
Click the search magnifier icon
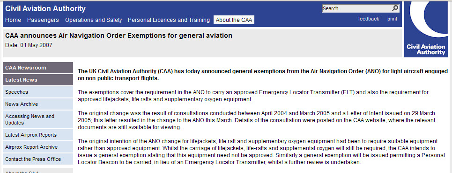pos(395,8)
